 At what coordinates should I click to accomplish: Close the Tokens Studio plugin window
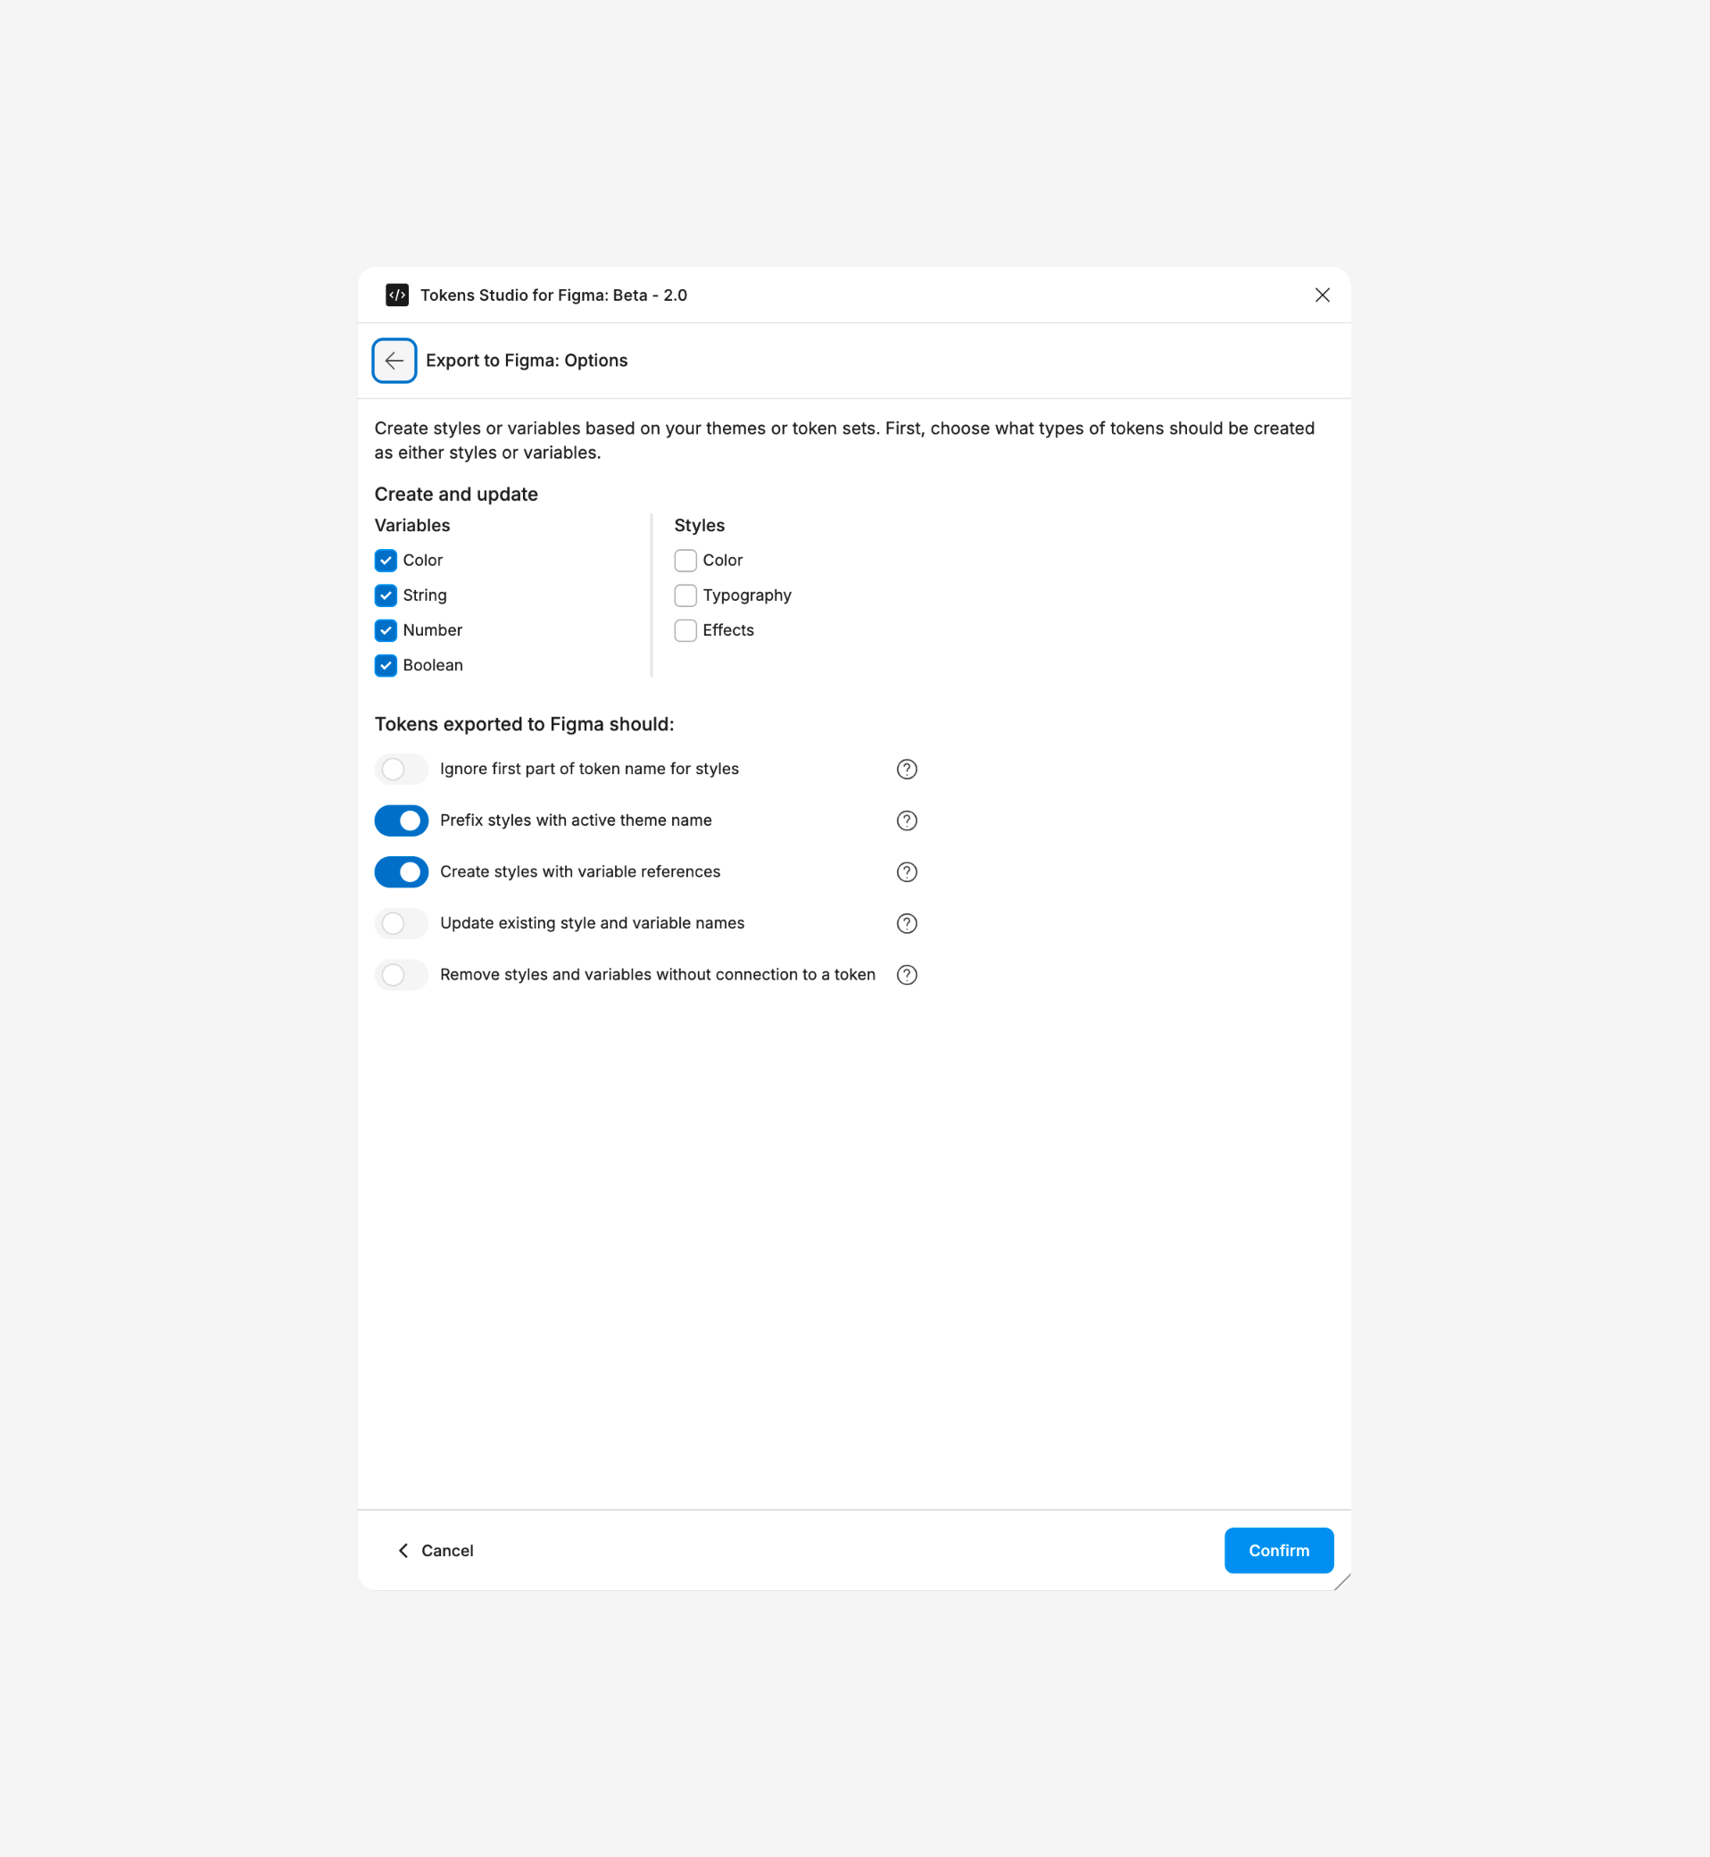coord(1323,296)
